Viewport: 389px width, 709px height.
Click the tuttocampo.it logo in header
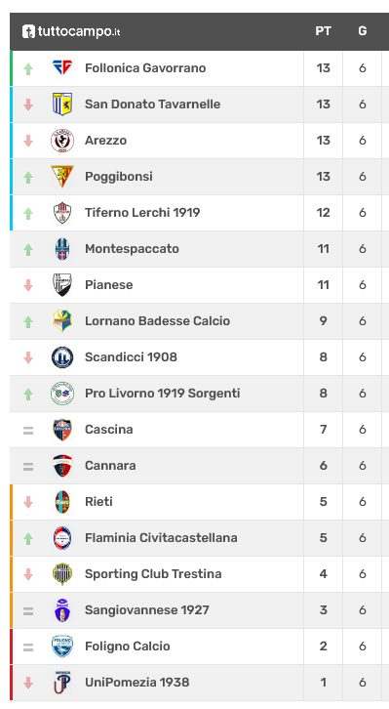coord(71,31)
